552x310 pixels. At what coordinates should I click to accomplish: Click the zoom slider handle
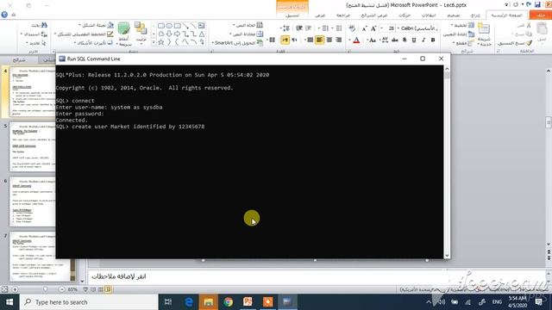(45, 289)
